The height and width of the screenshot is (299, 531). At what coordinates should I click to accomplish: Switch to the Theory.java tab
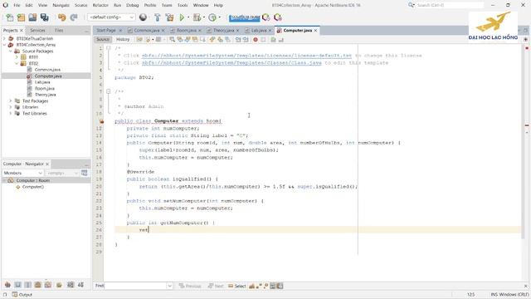tap(223, 31)
